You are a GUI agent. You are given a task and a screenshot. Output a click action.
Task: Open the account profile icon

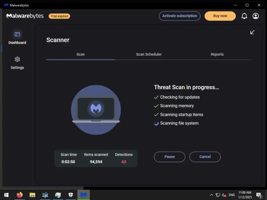pyautogui.click(x=256, y=16)
